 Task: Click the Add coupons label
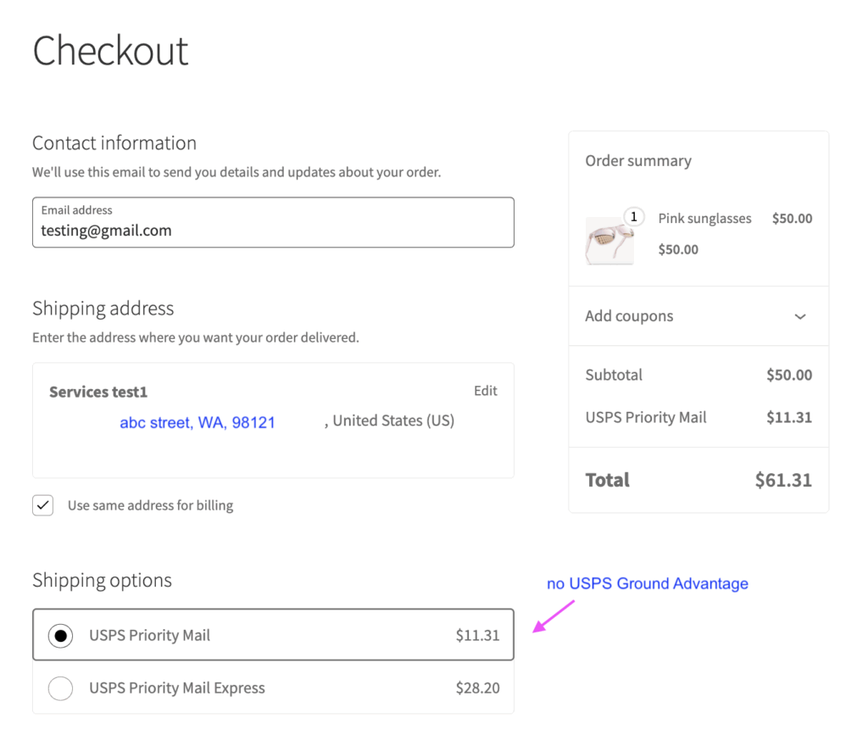[x=629, y=316]
